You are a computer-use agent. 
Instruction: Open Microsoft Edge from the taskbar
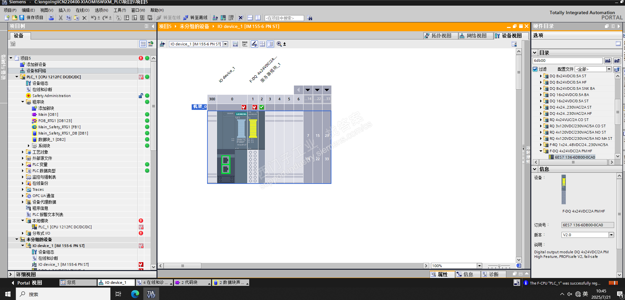[x=135, y=294]
